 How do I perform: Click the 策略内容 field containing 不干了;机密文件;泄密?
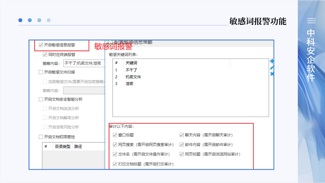coord(84,63)
